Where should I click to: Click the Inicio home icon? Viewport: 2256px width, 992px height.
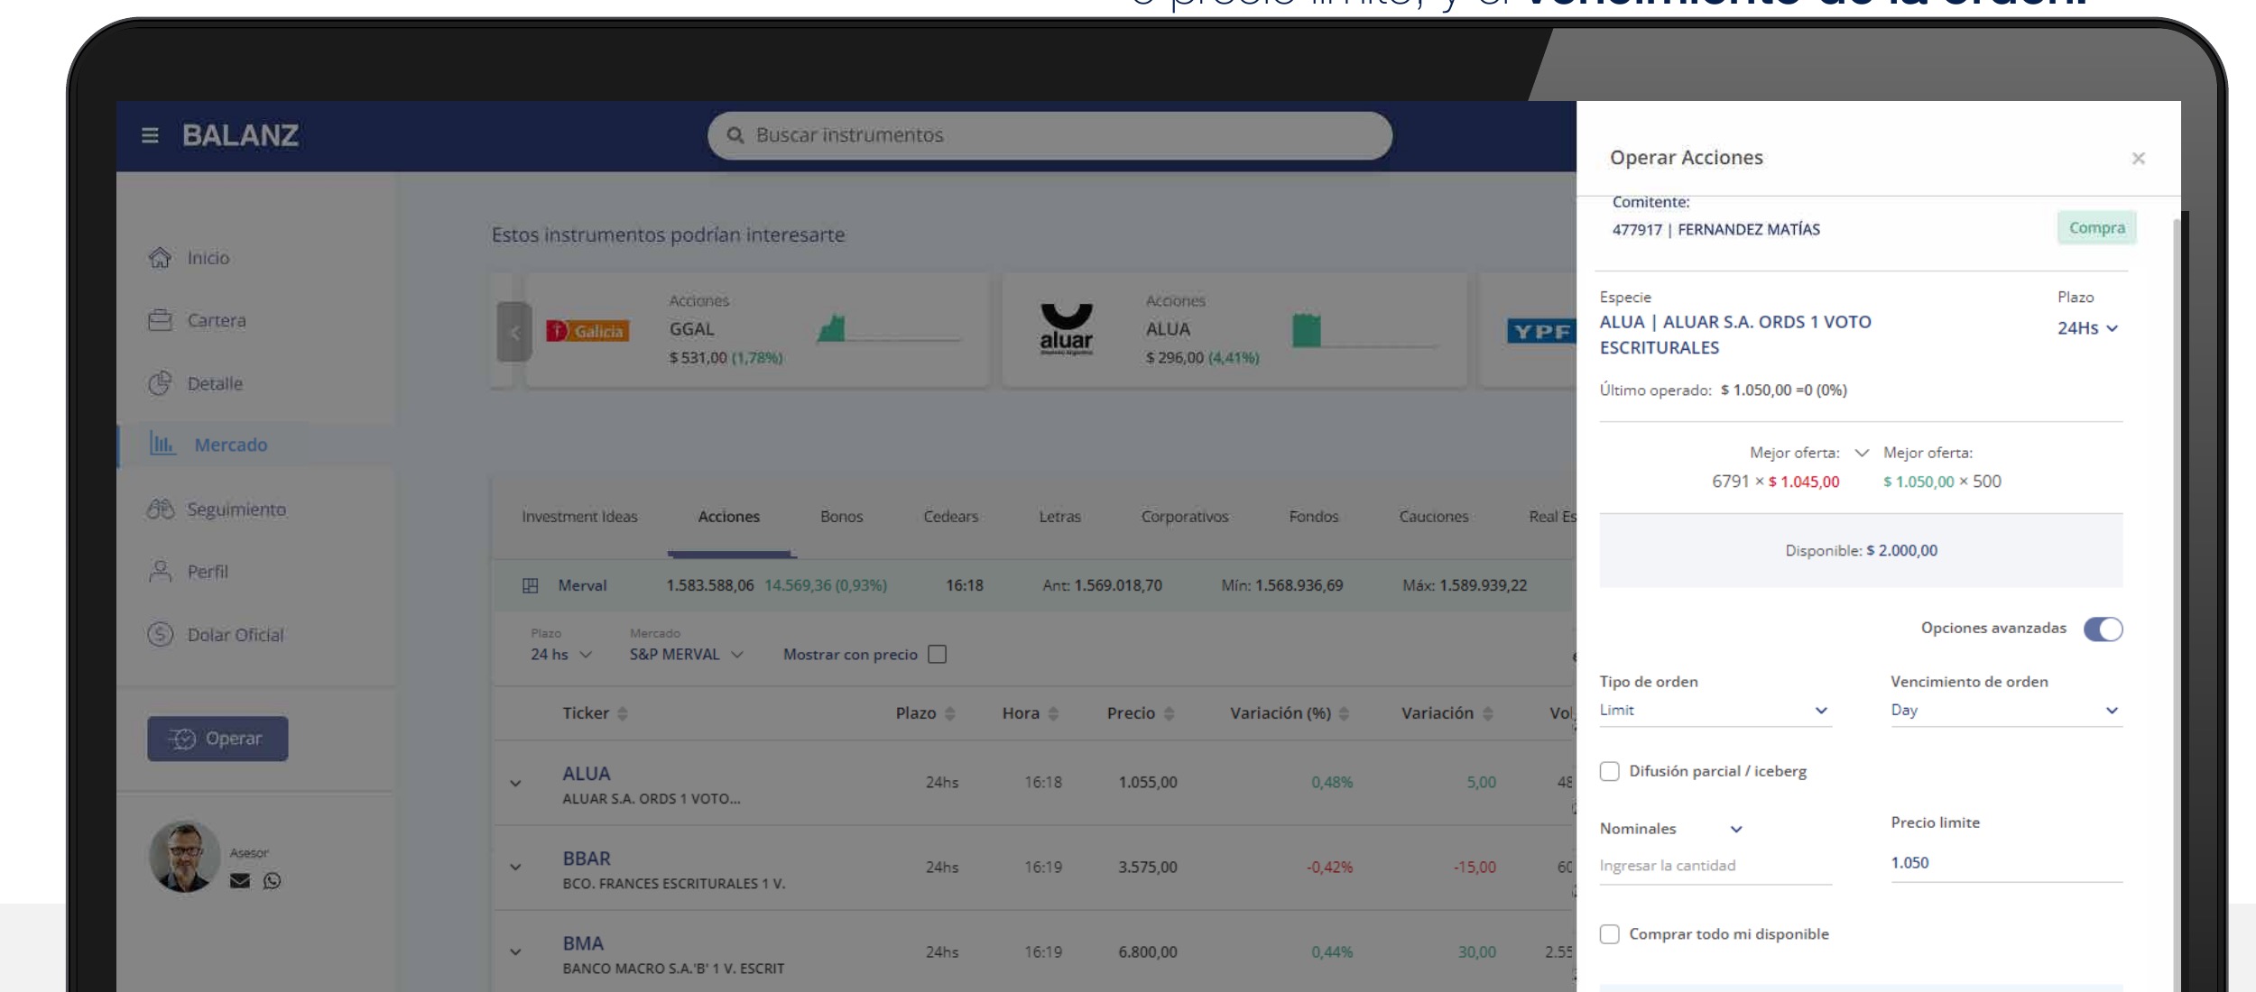coord(160,258)
